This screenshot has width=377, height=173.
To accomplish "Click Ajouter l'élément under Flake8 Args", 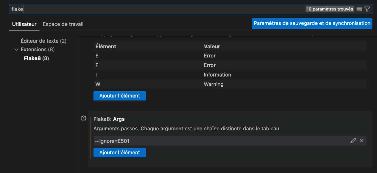I will point(120,153).
